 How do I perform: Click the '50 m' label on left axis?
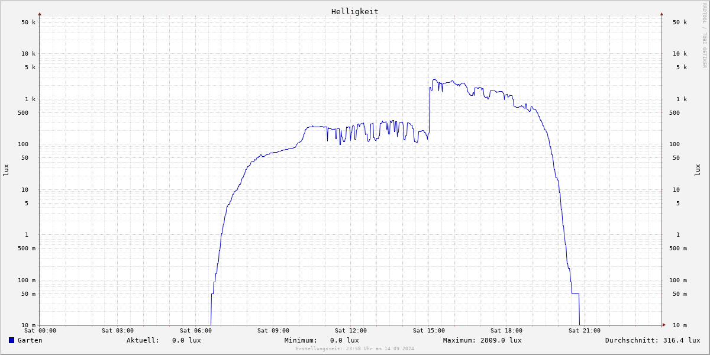coord(28,294)
